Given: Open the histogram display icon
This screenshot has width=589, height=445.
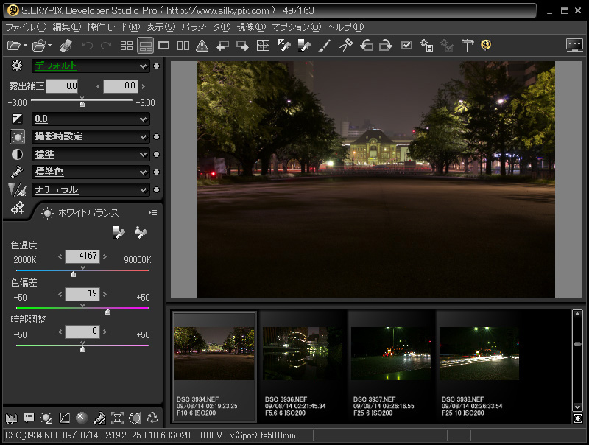Looking at the screenshot, I should click(12, 417).
